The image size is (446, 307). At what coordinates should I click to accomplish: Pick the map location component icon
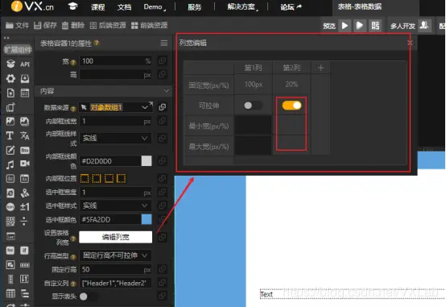pos(25,193)
